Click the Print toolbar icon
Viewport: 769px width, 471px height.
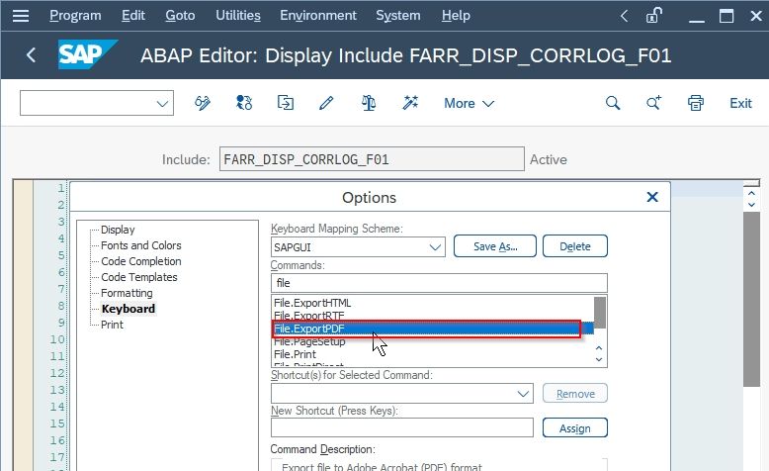point(696,103)
